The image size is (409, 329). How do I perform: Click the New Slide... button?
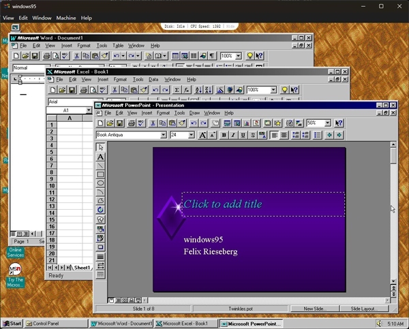pos(315,309)
